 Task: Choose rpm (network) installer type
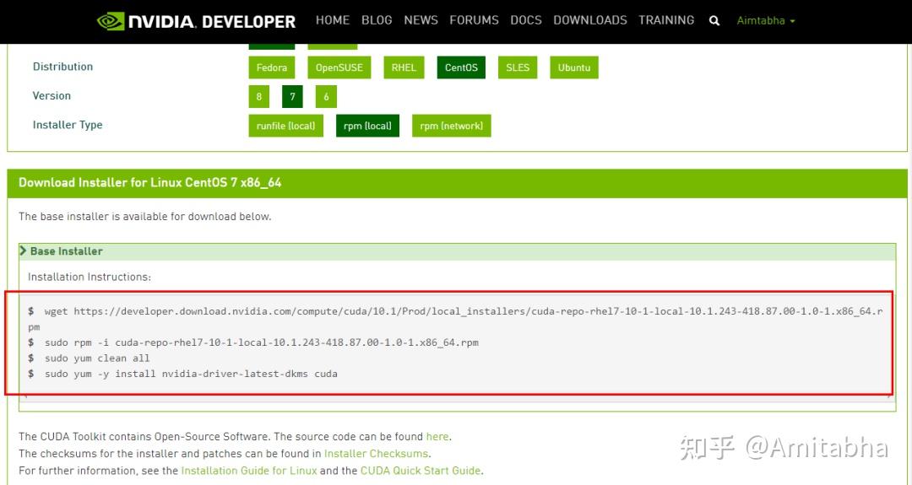[x=451, y=126]
